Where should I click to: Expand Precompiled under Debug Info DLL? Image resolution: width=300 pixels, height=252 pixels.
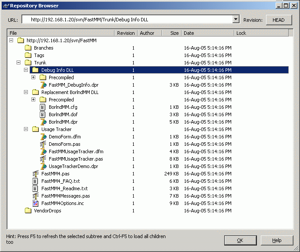[x=34, y=77]
